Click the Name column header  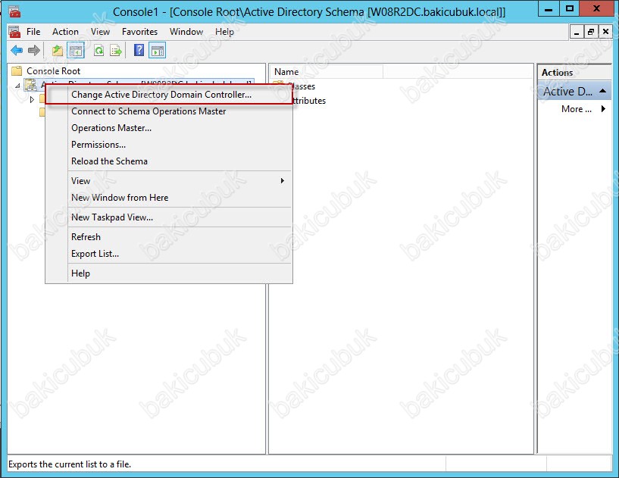point(327,72)
